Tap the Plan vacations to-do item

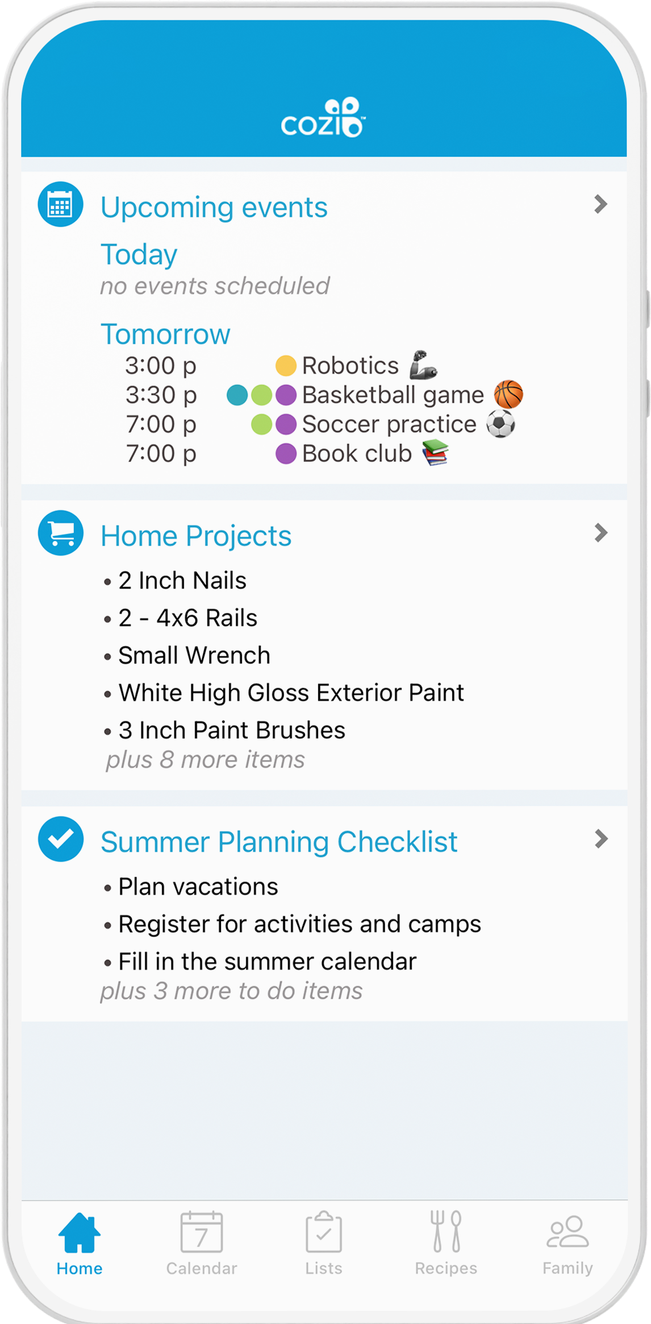point(198,887)
